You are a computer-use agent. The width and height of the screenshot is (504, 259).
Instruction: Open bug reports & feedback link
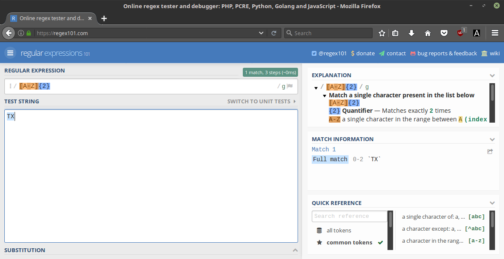(444, 54)
